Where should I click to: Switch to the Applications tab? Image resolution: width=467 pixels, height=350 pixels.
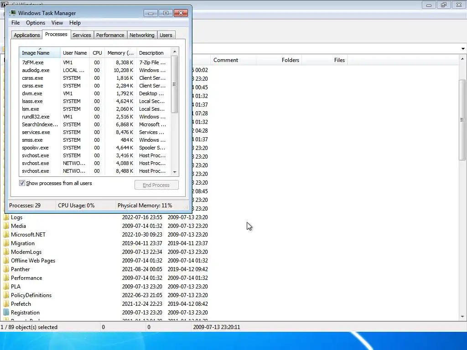27,35
